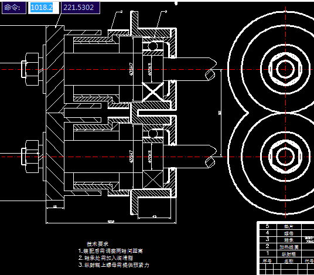This screenshot has height=275, width=314.
Task: Select item number 1 in parts table
Action: (x=267, y=253)
